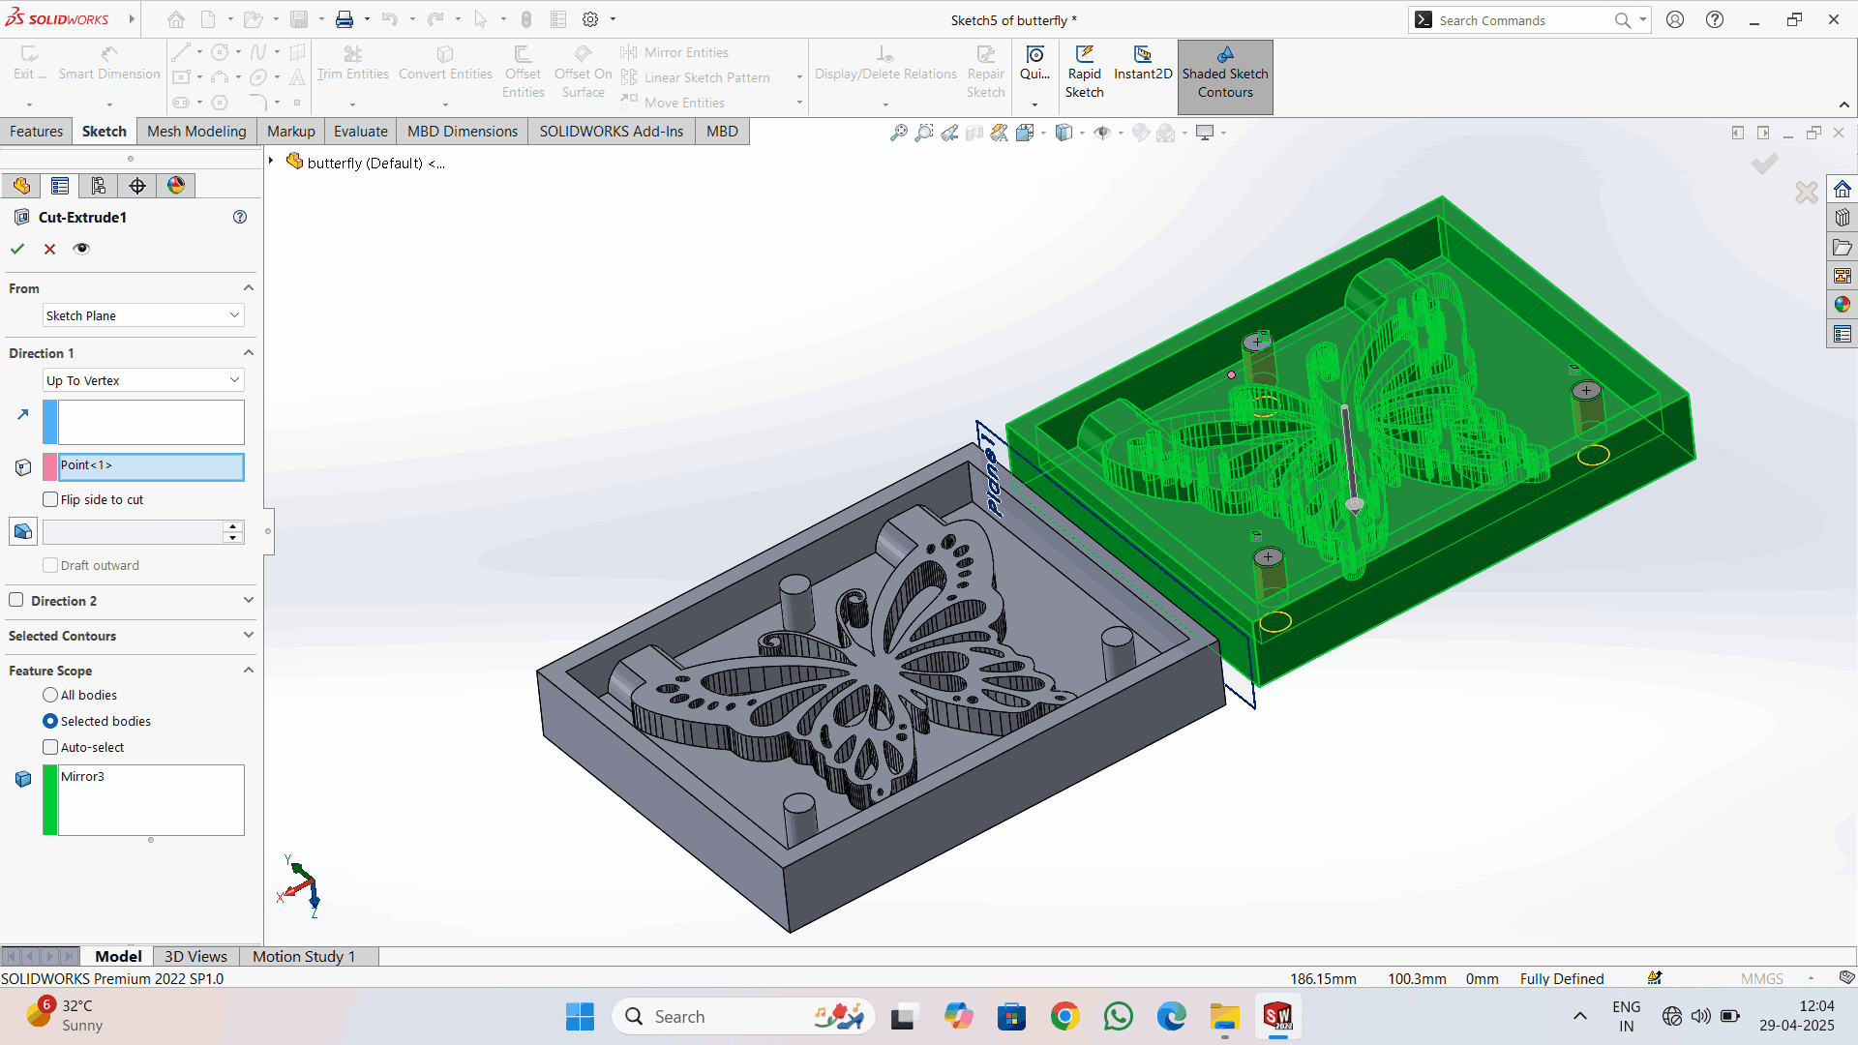Switch to the Evaluate tab

[x=361, y=132]
